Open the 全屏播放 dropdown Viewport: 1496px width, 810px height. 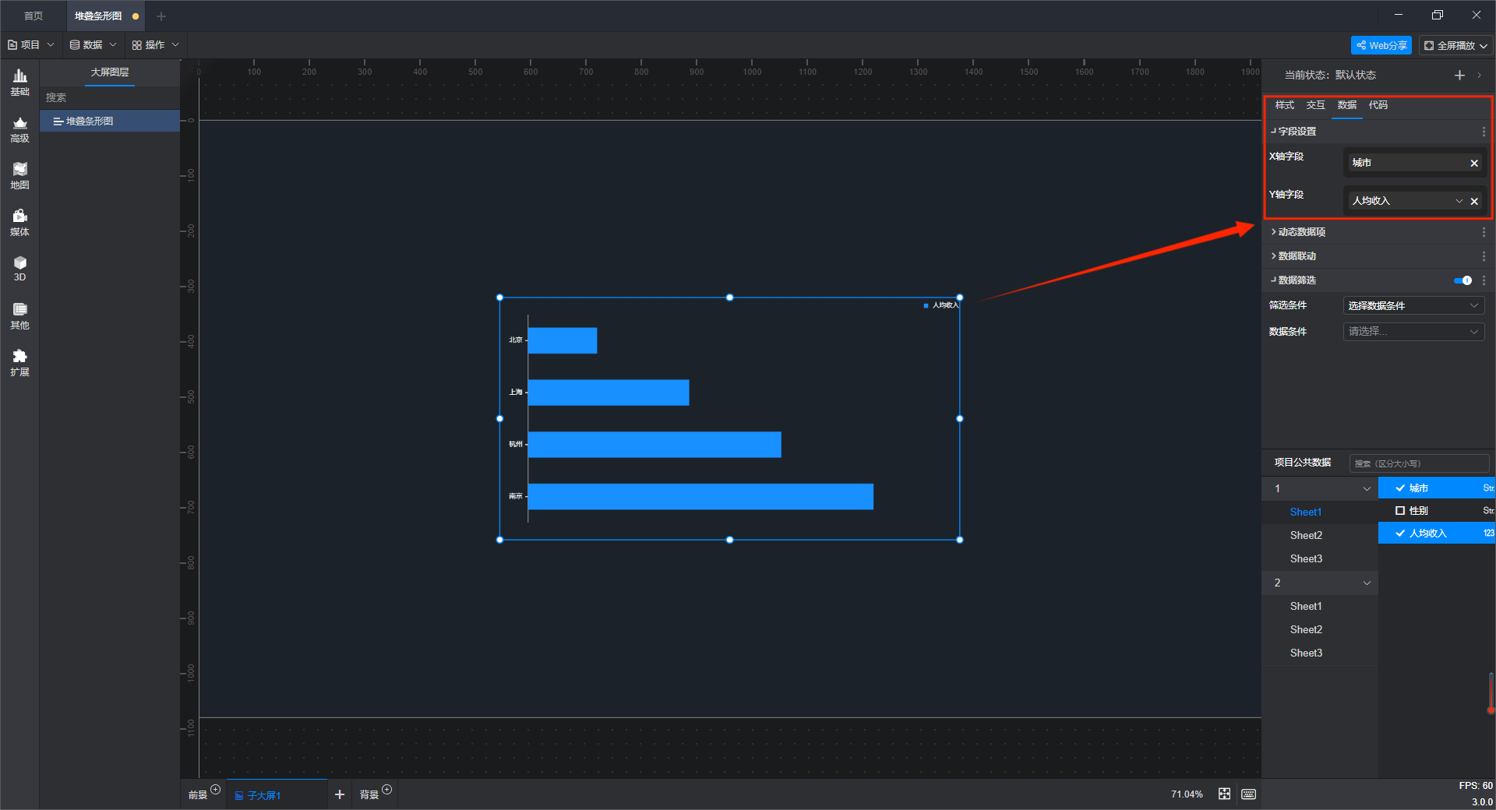(x=1455, y=45)
